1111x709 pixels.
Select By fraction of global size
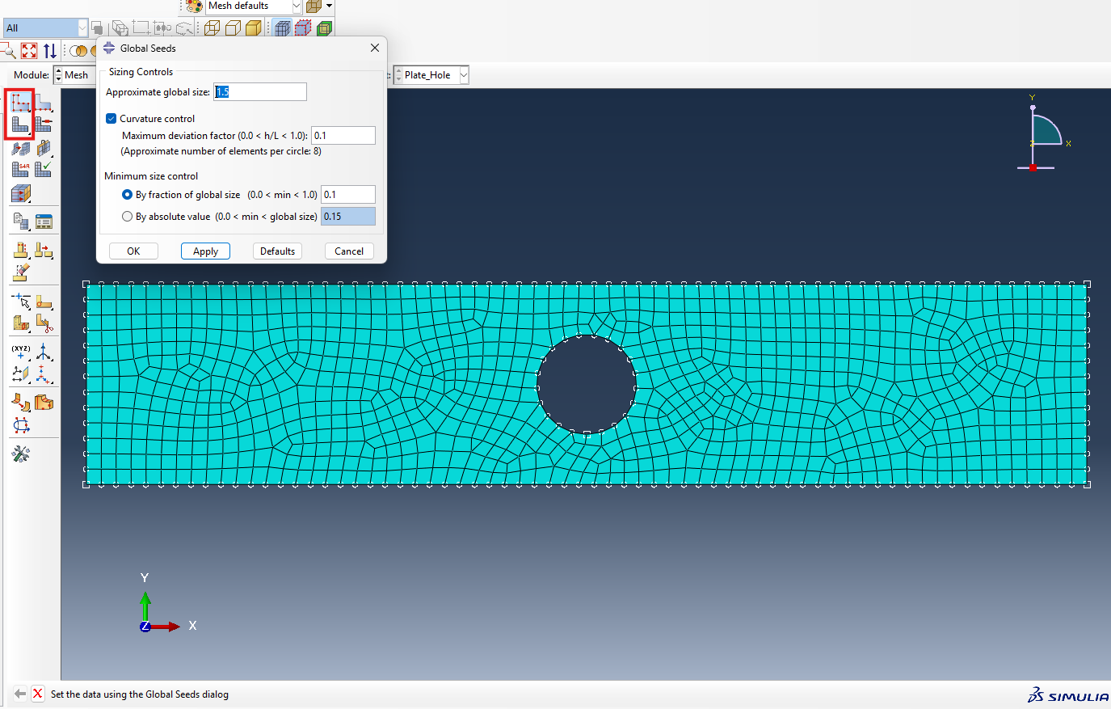(x=127, y=195)
